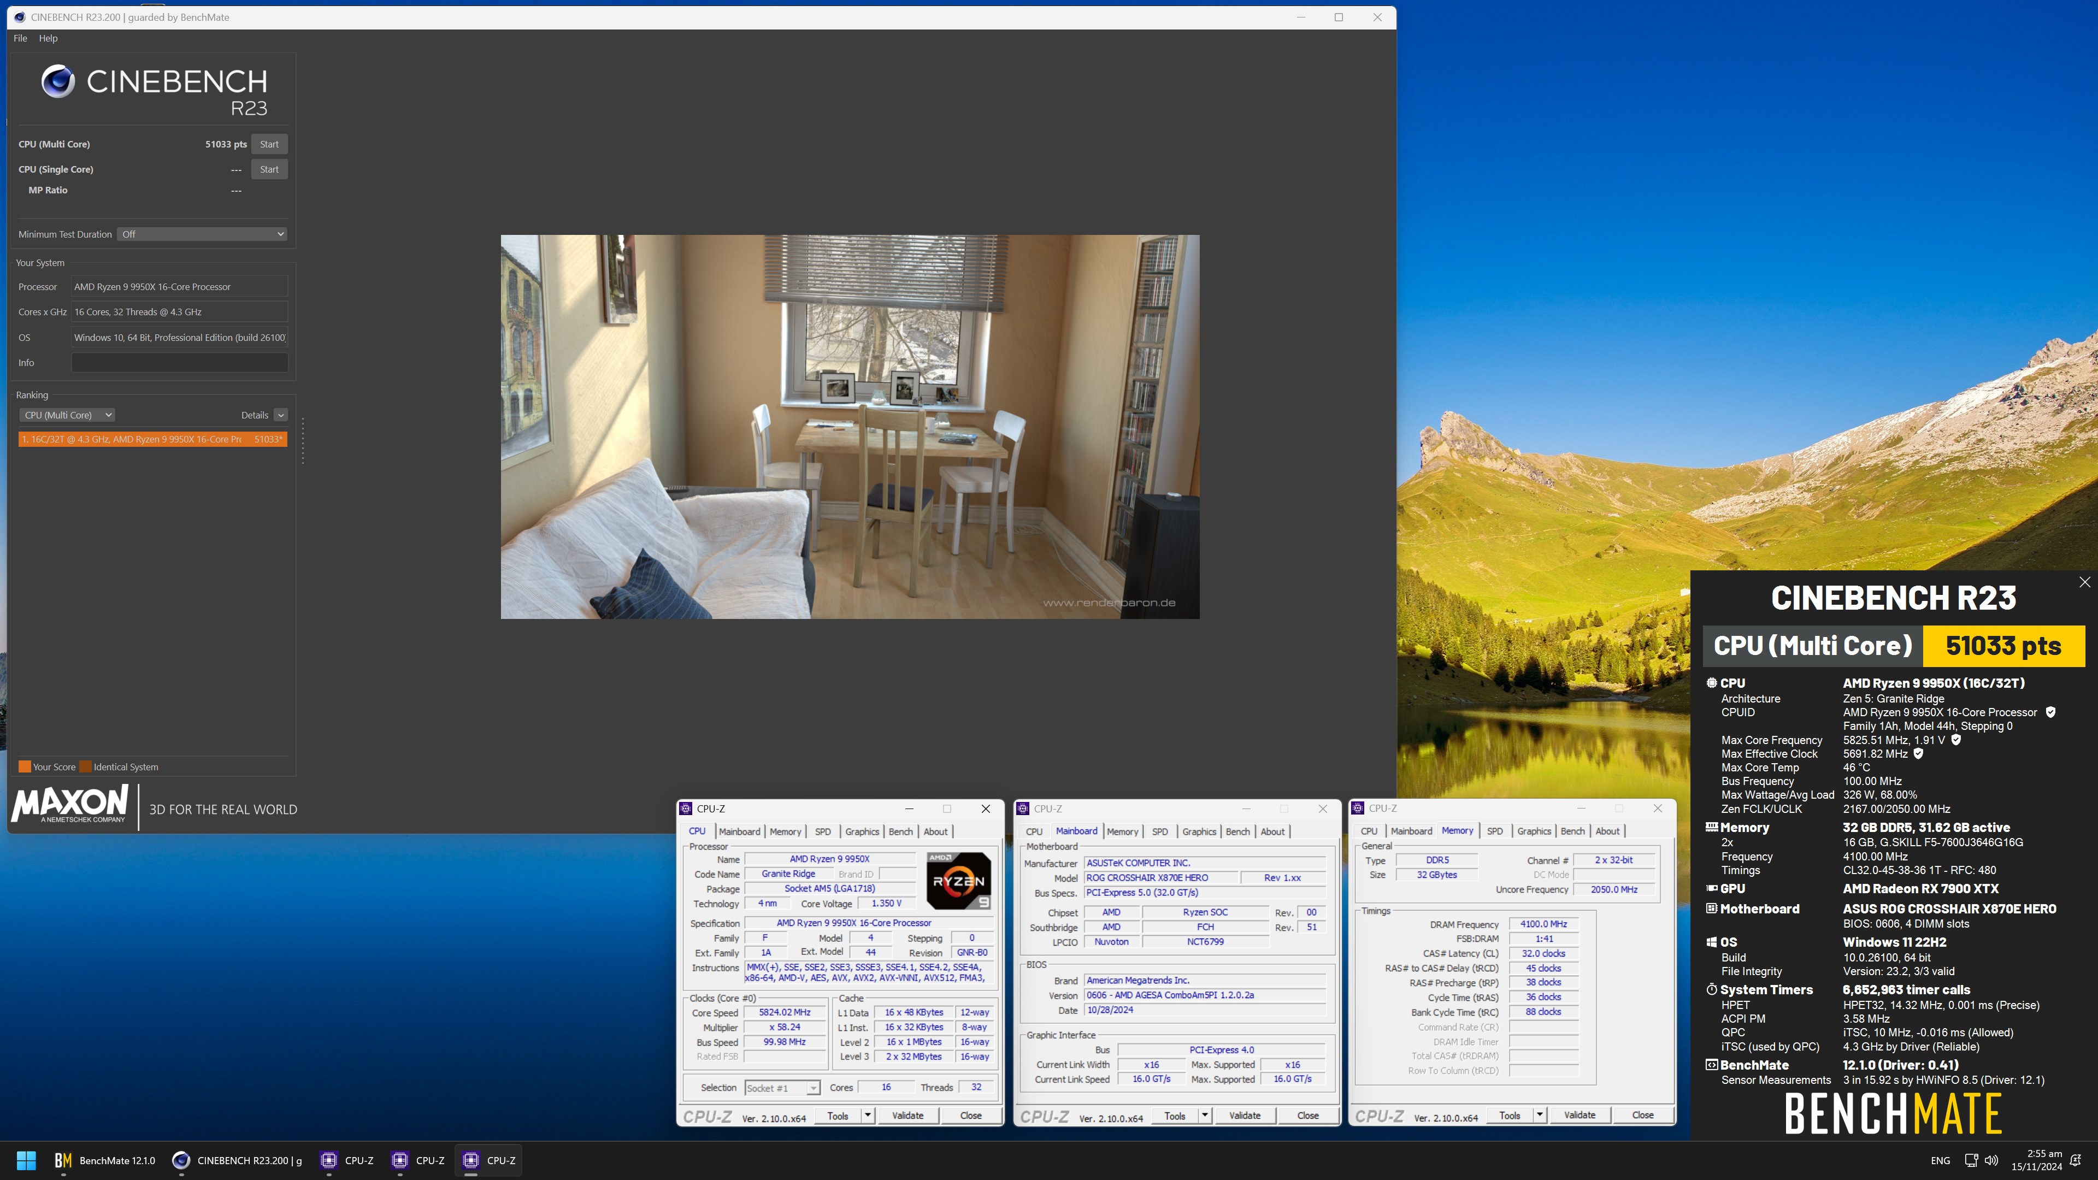This screenshot has height=1180, width=2098.
Task: Click the CPU-Z CPU window title icon
Action: click(687, 809)
